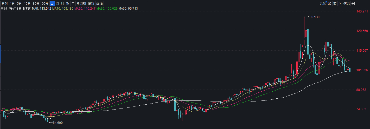Screen dimensions: 370x129
Task: Choose the 15分 chart period
Action: click(27, 4)
